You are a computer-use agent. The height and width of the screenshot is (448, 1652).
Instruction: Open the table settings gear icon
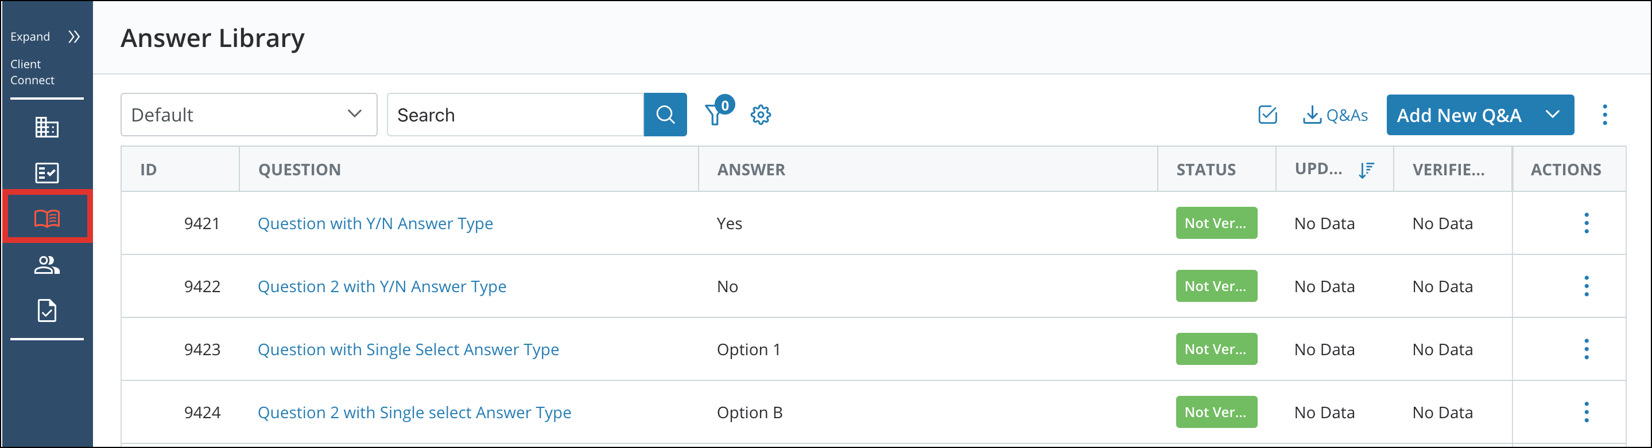coord(761,115)
